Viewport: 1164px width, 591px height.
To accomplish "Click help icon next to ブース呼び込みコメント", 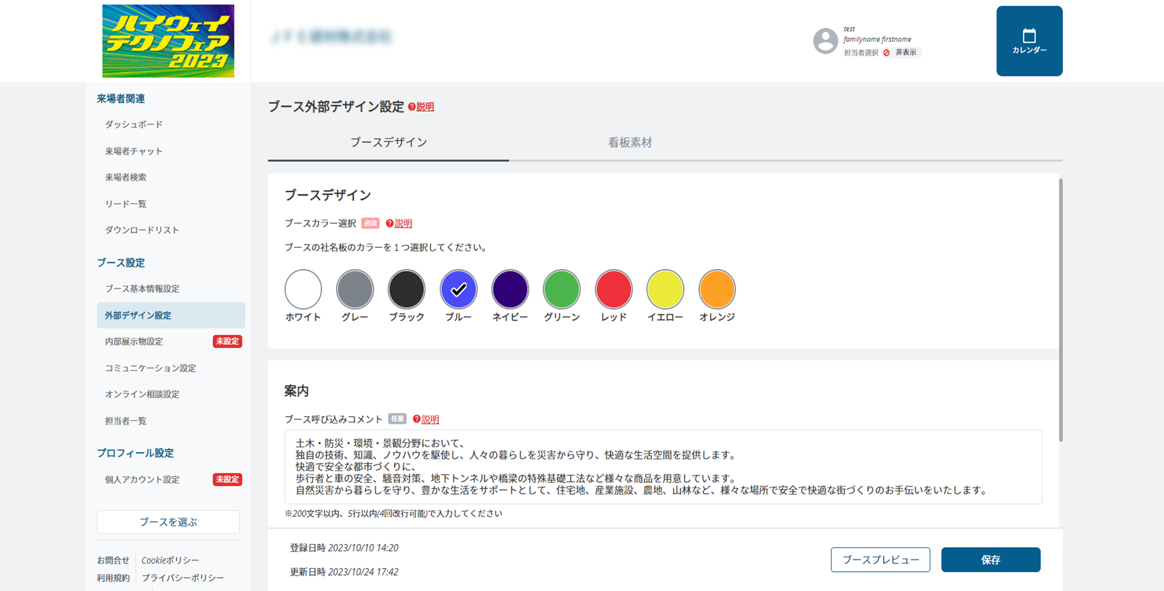I will tap(416, 419).
